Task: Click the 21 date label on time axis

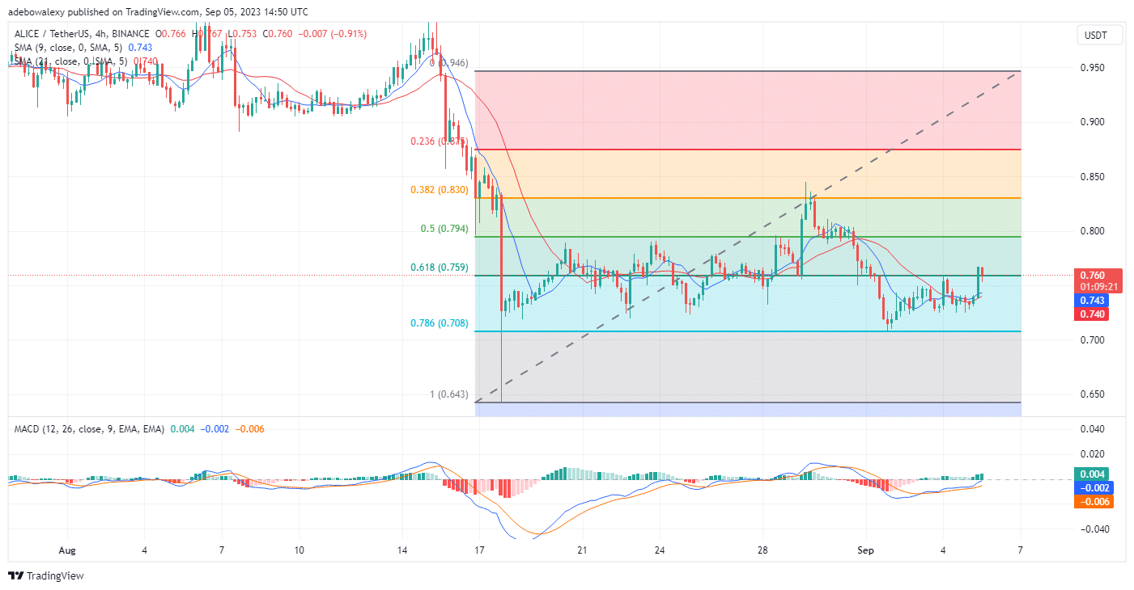Action: (x=582, y=550)
